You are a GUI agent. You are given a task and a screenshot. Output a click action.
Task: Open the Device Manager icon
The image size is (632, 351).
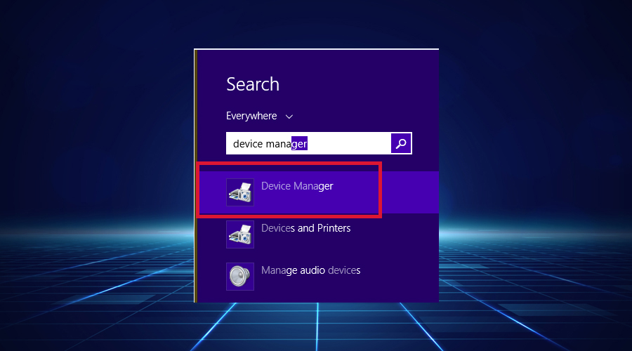point(240,192)
